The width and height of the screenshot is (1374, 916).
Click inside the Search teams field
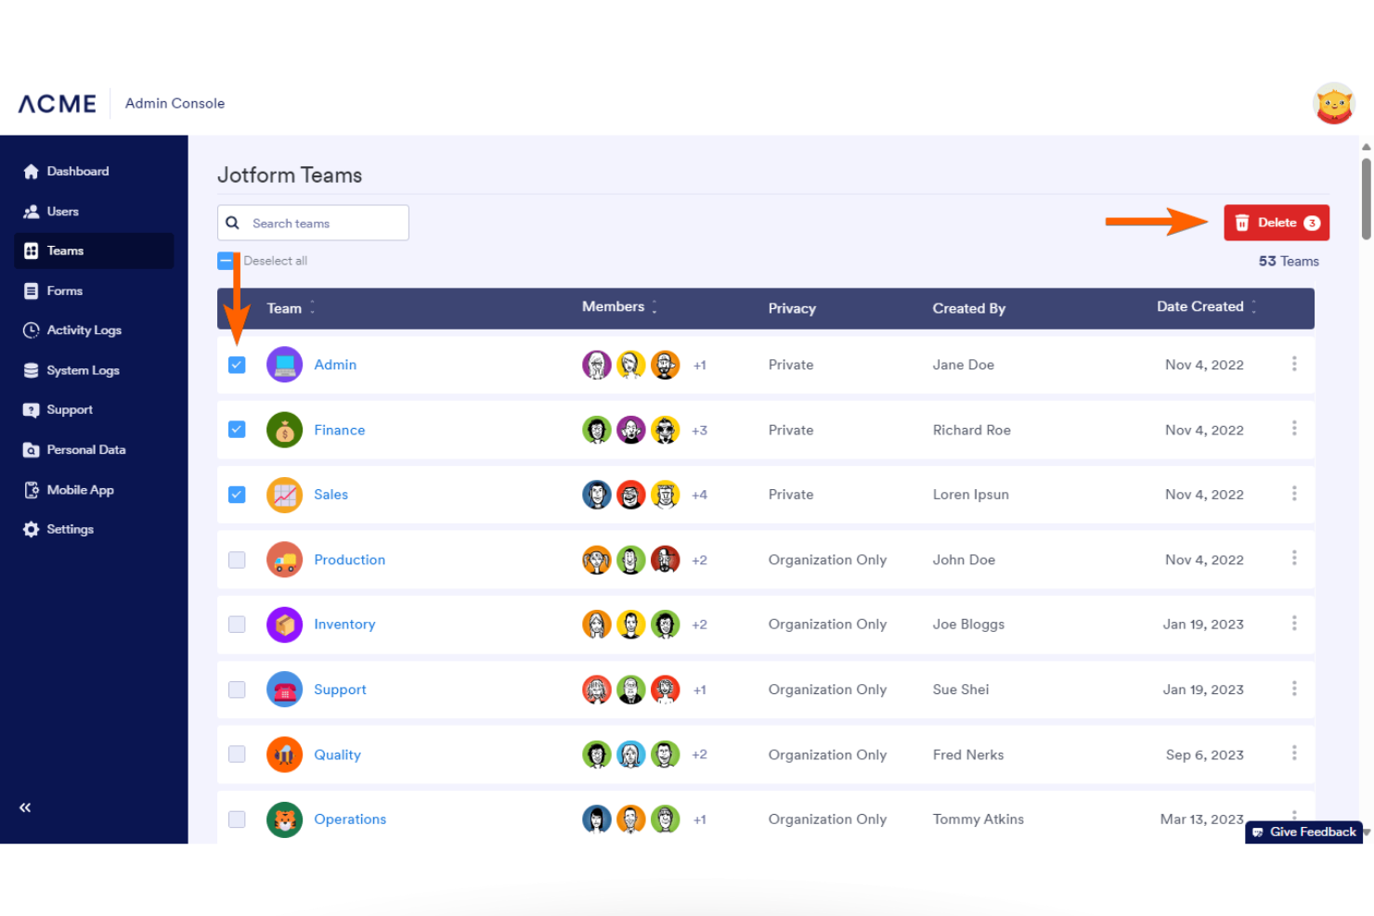313,223
